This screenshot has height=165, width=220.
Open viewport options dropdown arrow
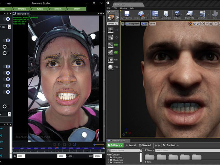point(123,24)
